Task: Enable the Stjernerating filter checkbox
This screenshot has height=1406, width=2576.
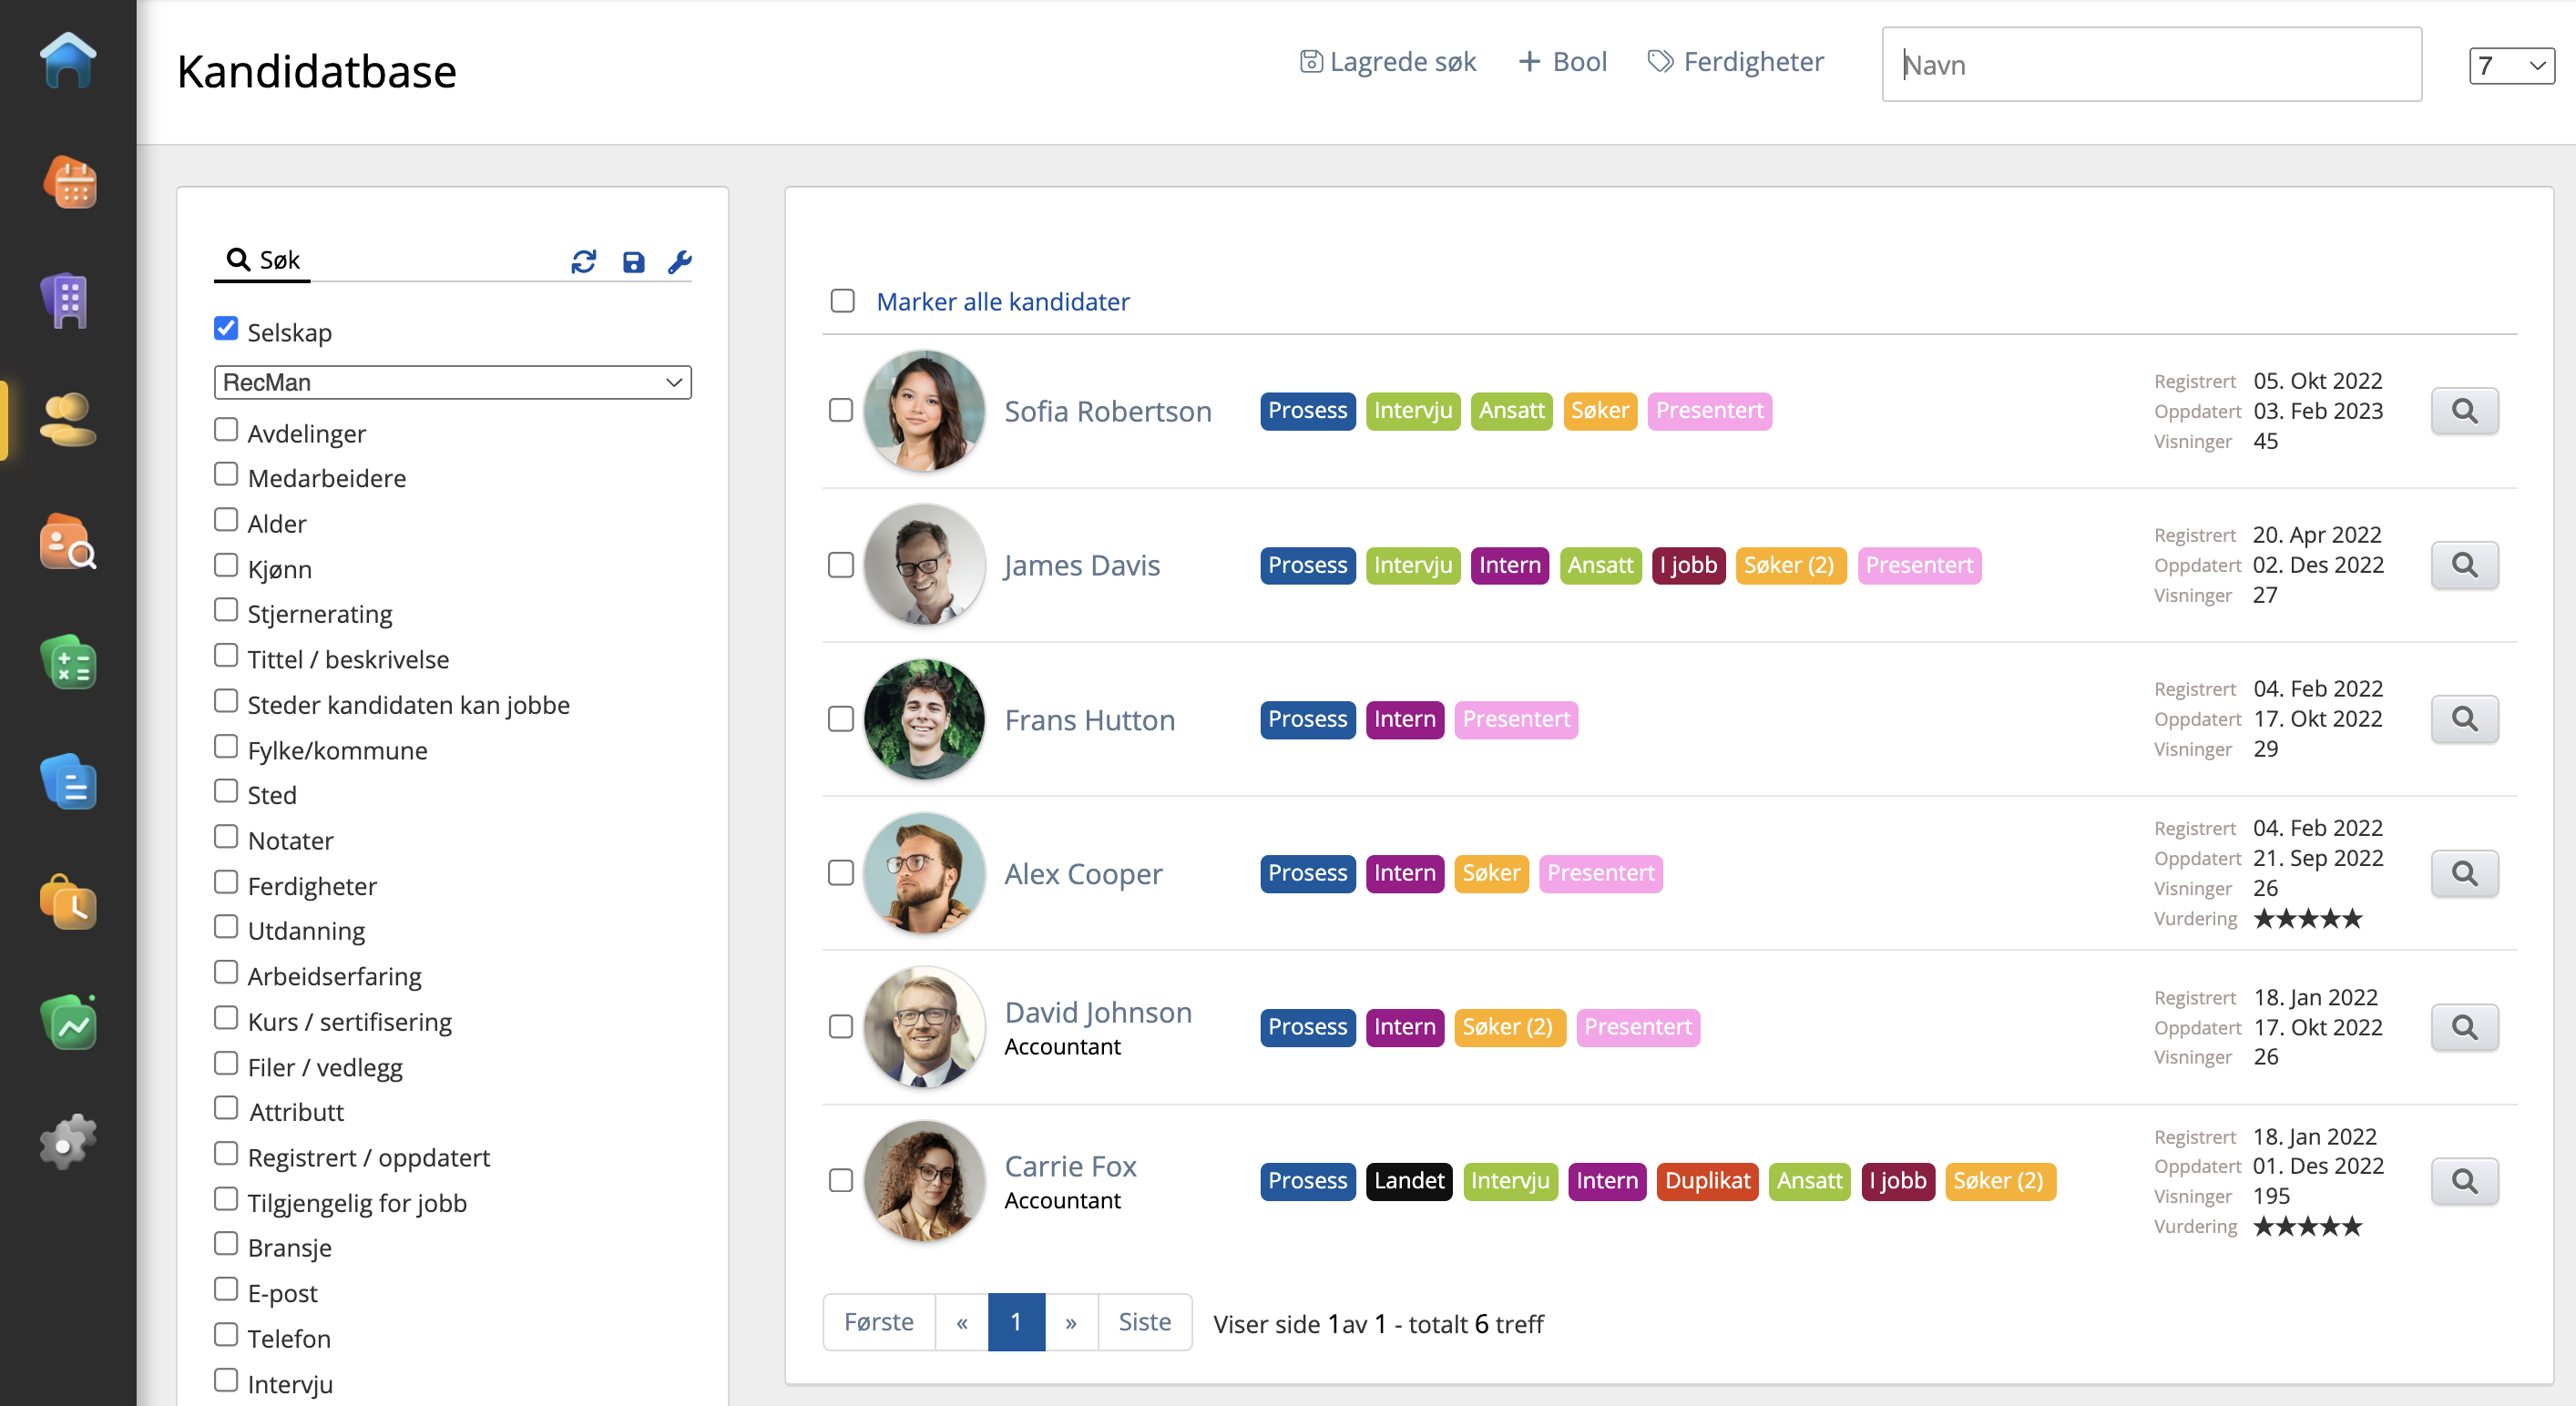Action: (x=226, y=610)
